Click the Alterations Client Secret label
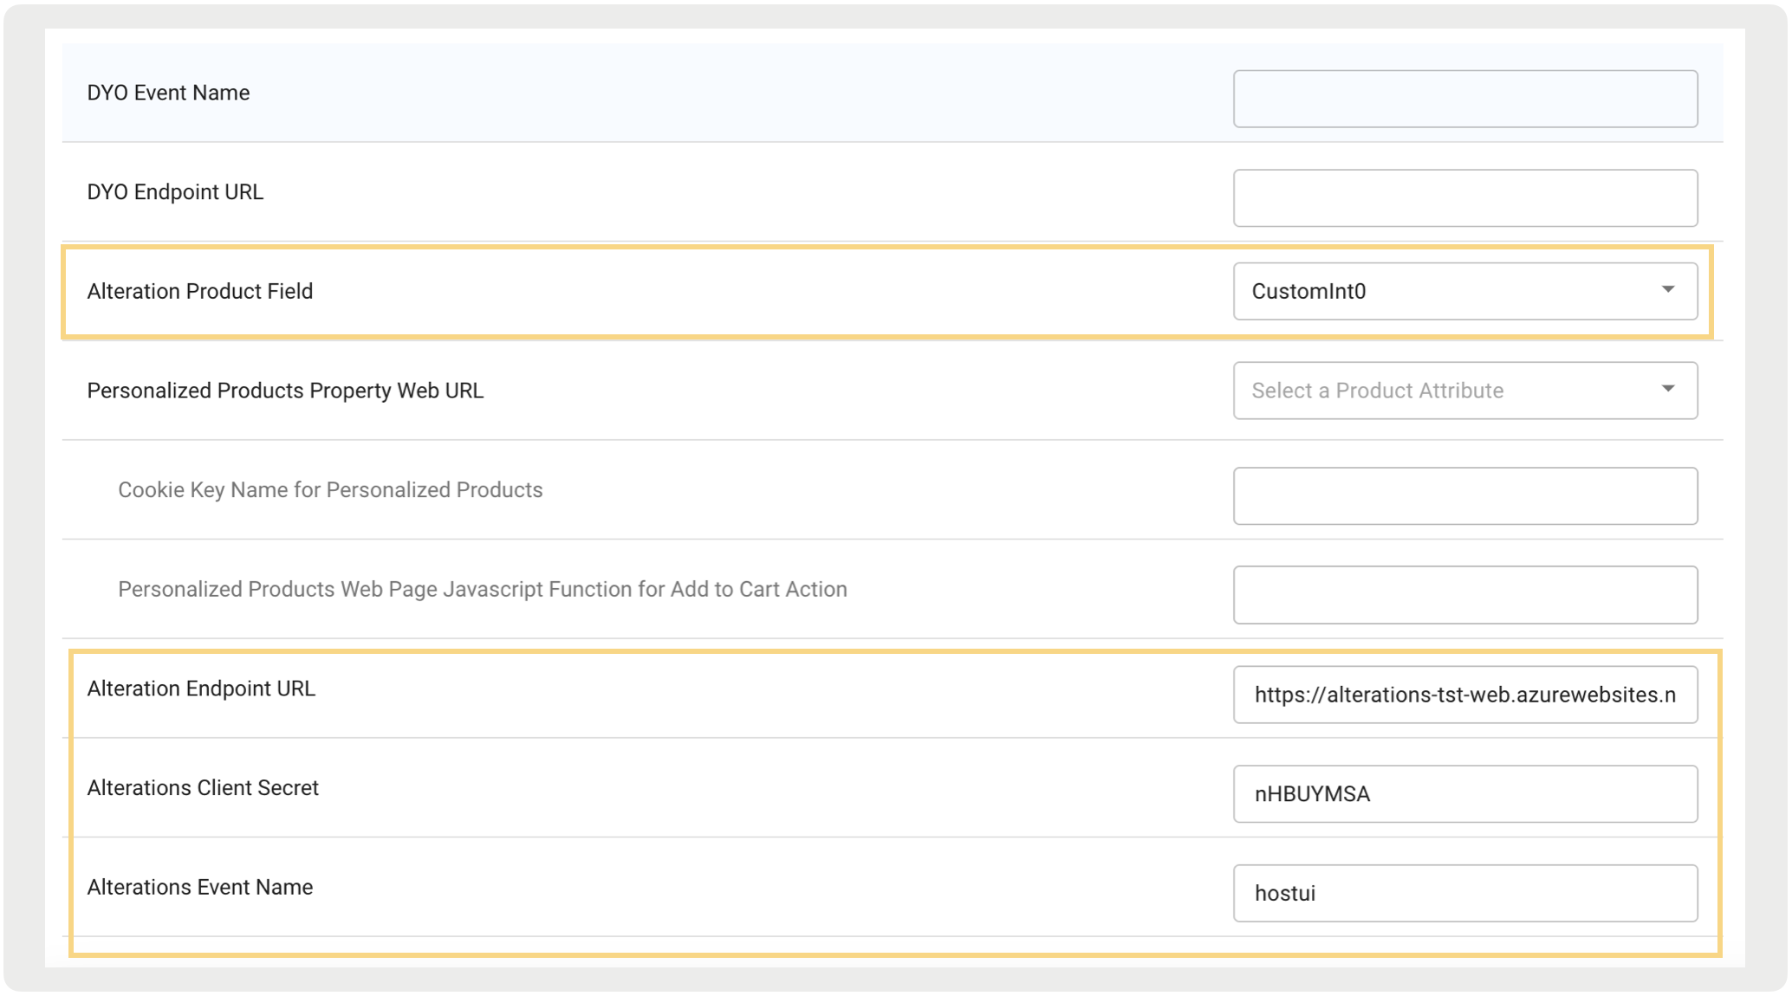The height and width of the screenshot is (996, 1792). point(203,788)
